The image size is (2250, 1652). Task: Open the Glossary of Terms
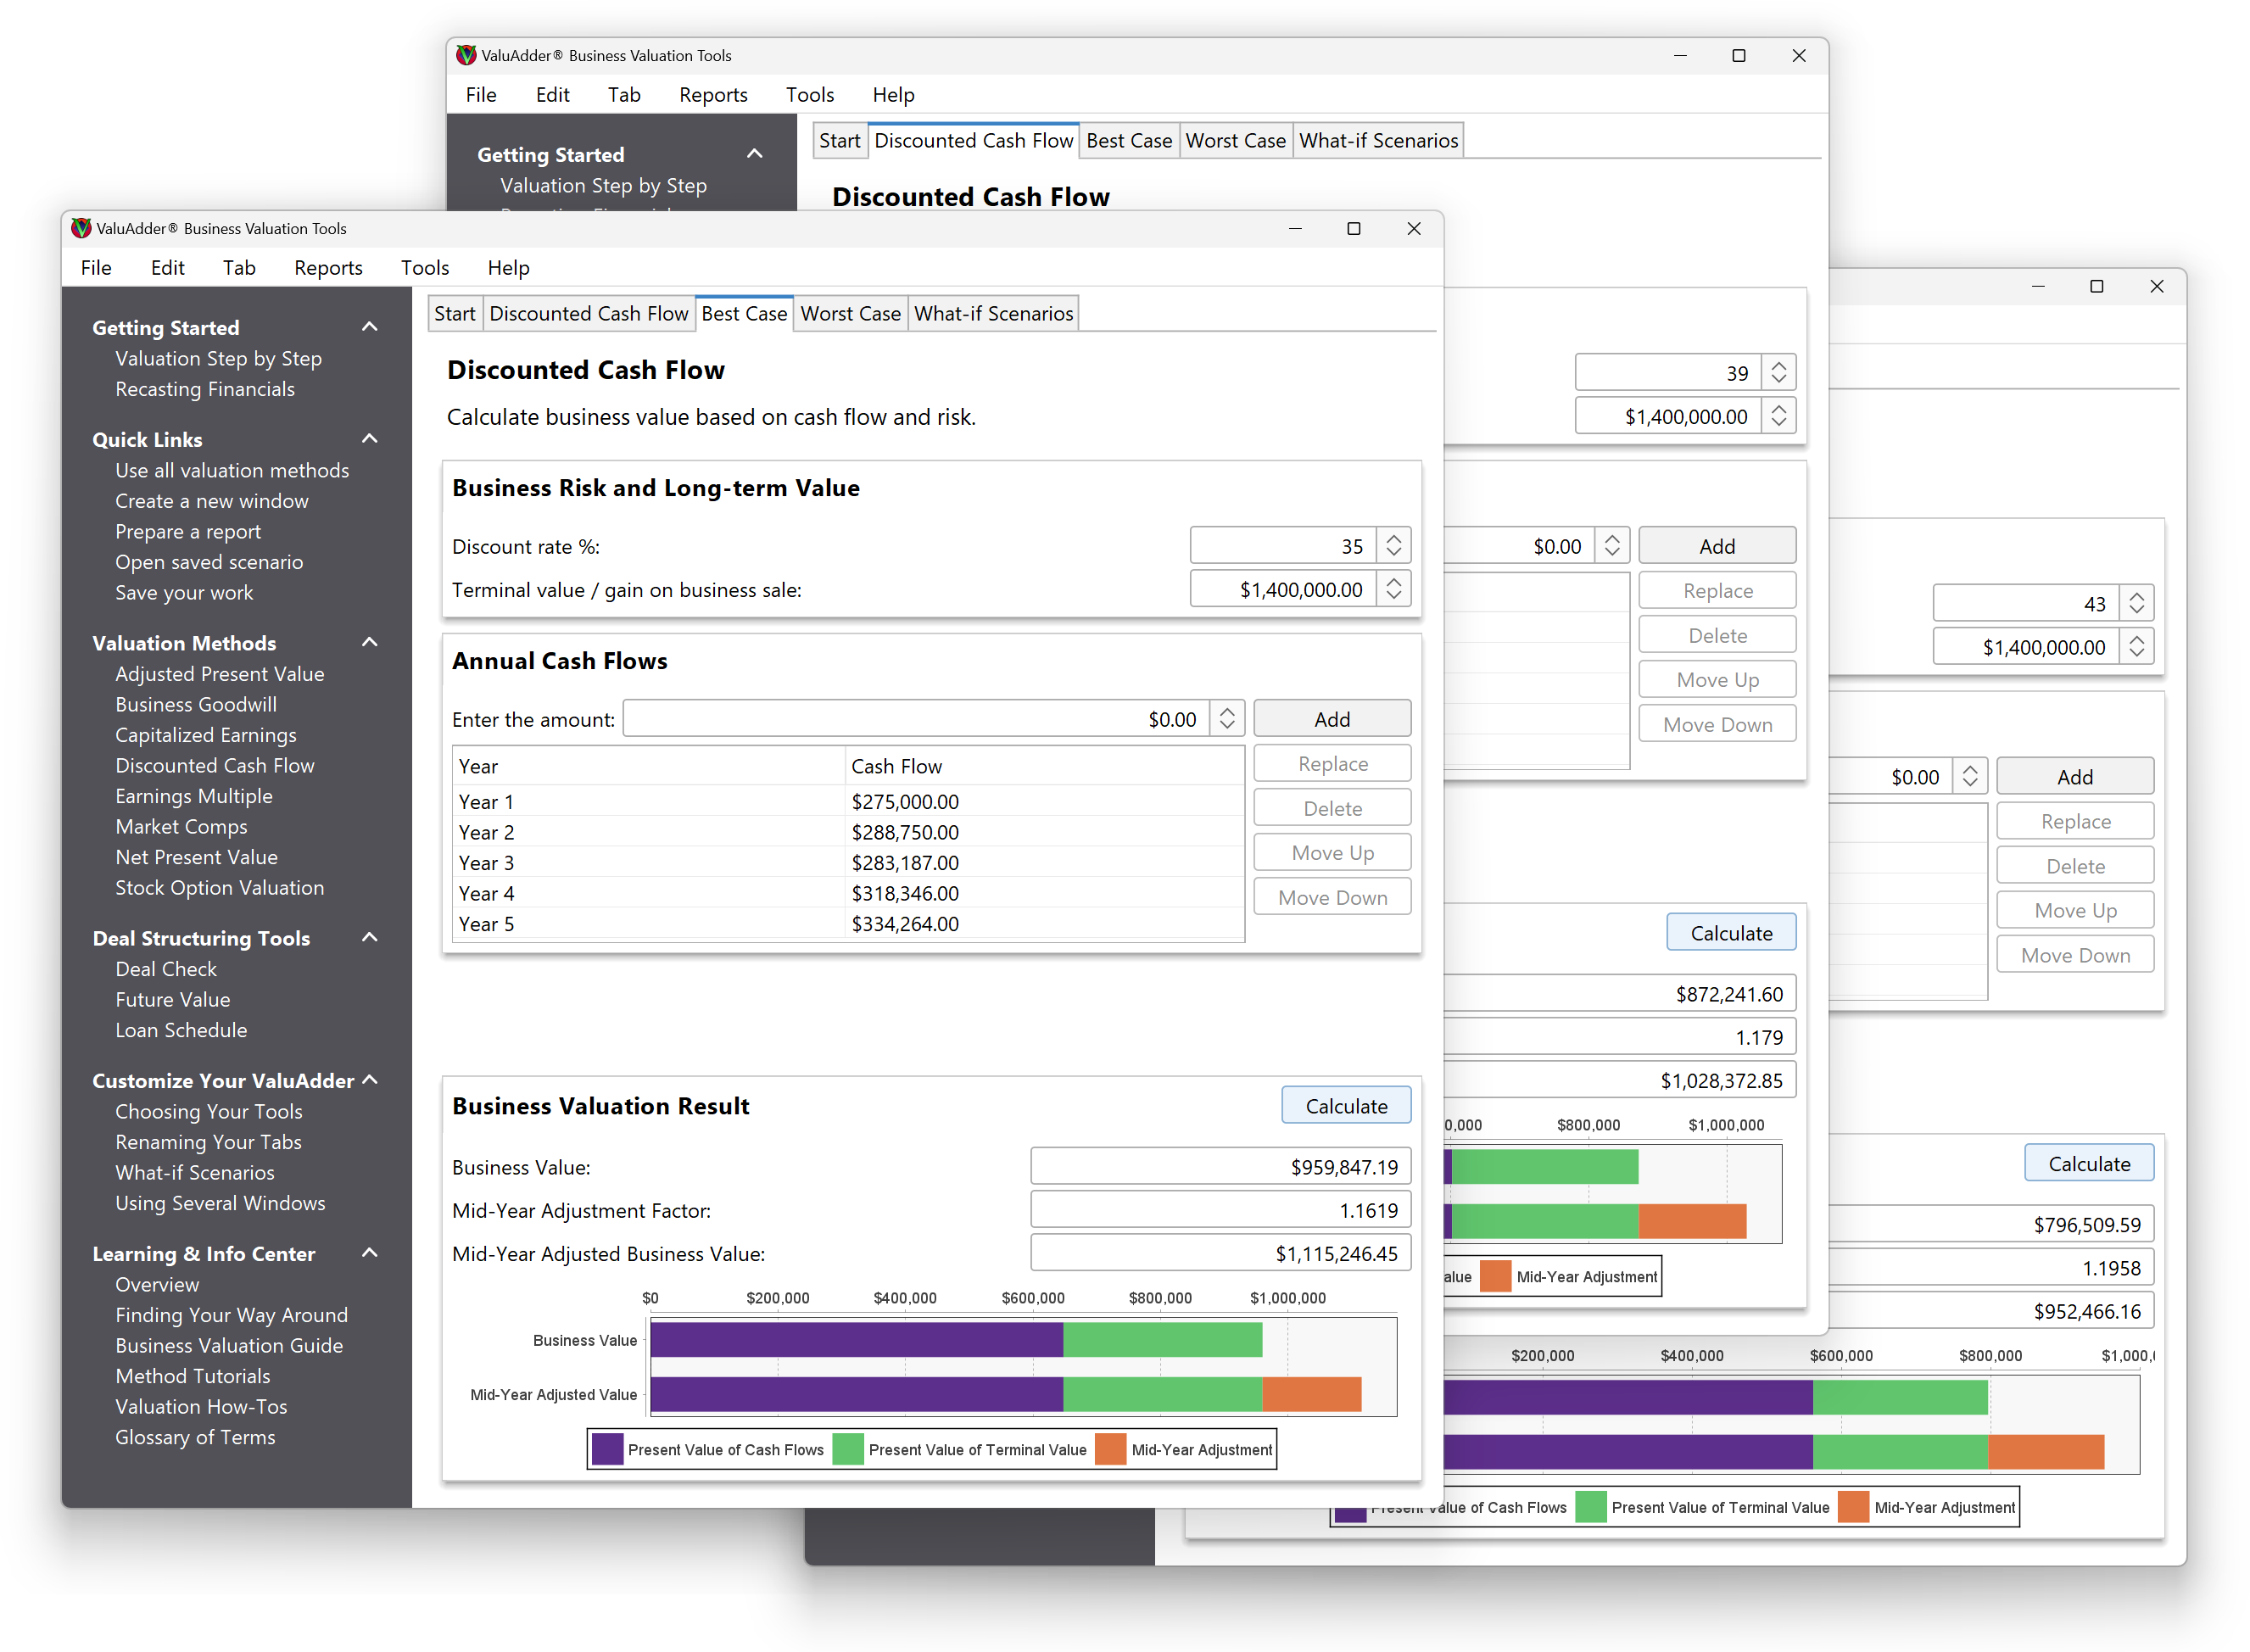point(195,1437)
